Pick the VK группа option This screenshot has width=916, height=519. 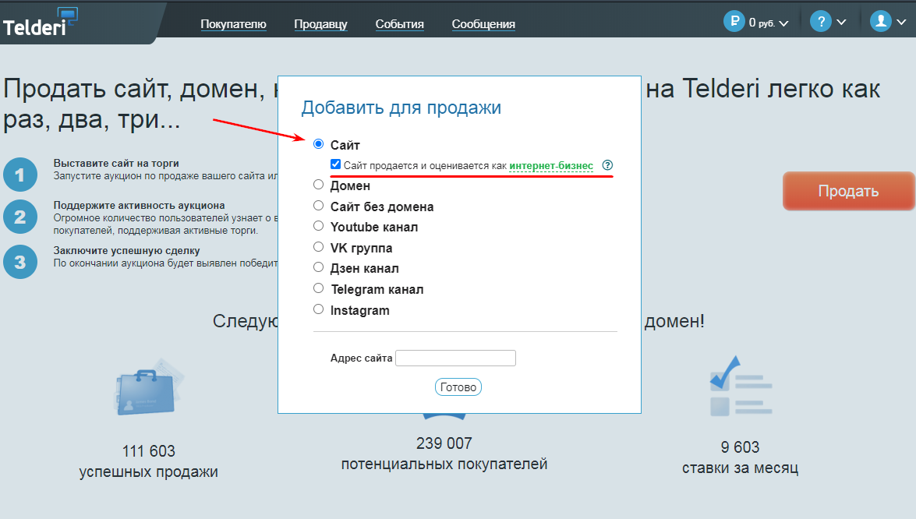(x=318, y=247)
